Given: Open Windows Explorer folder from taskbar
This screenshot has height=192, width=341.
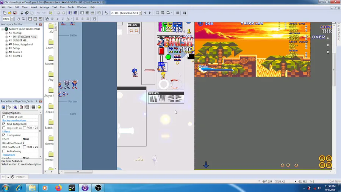Looking at the screenshot, I should (32, 187).
